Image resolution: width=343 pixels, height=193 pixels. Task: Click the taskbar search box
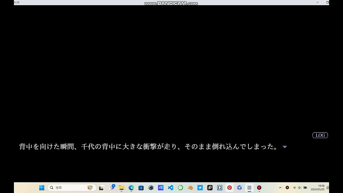(x=72, y=188)
